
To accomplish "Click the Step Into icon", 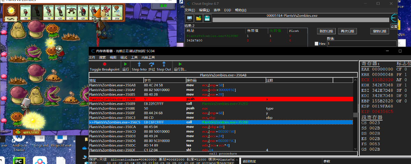I will [139, 64].
